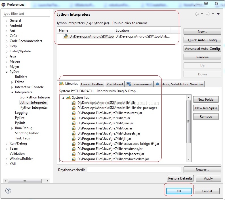Select Validation in the preferences tree
Screen dimensions: 225x200
pos(17,154)
